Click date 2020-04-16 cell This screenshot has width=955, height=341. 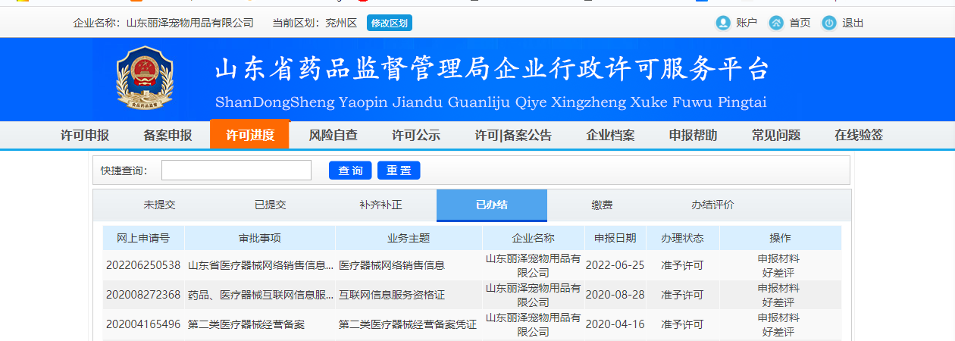pyautogui.click(x=615, y=324)
